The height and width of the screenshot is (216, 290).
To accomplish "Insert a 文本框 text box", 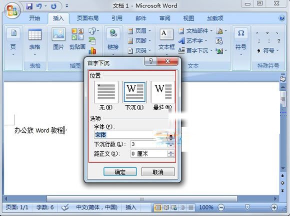I will point(166,42).
